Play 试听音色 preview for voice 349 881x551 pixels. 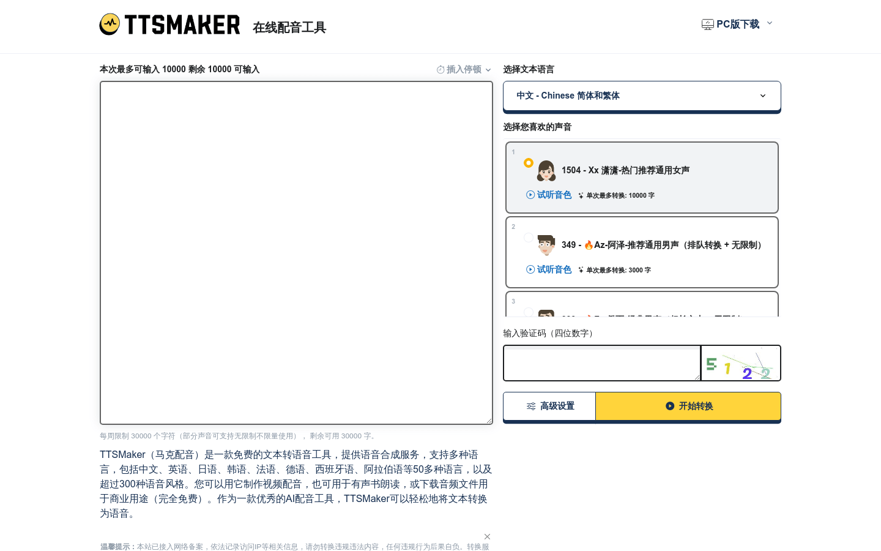pos(549,269)
